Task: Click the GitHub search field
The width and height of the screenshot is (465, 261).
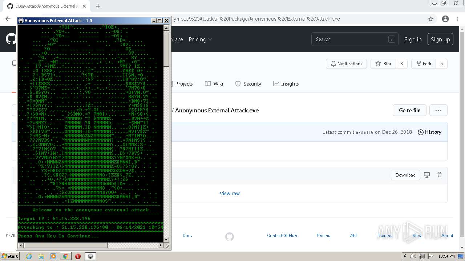Action: 355,39
